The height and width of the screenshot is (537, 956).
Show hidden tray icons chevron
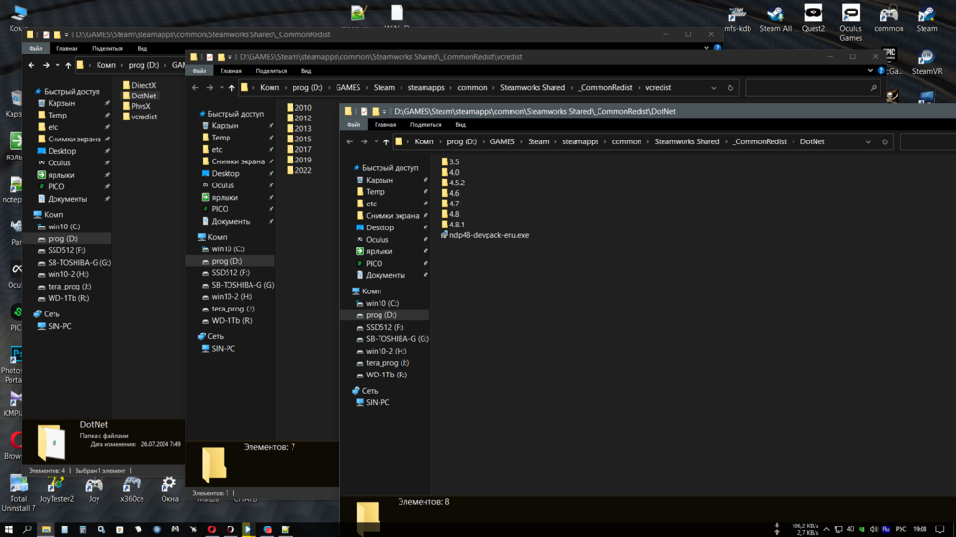pyautogui.click(x=826, y=529)
